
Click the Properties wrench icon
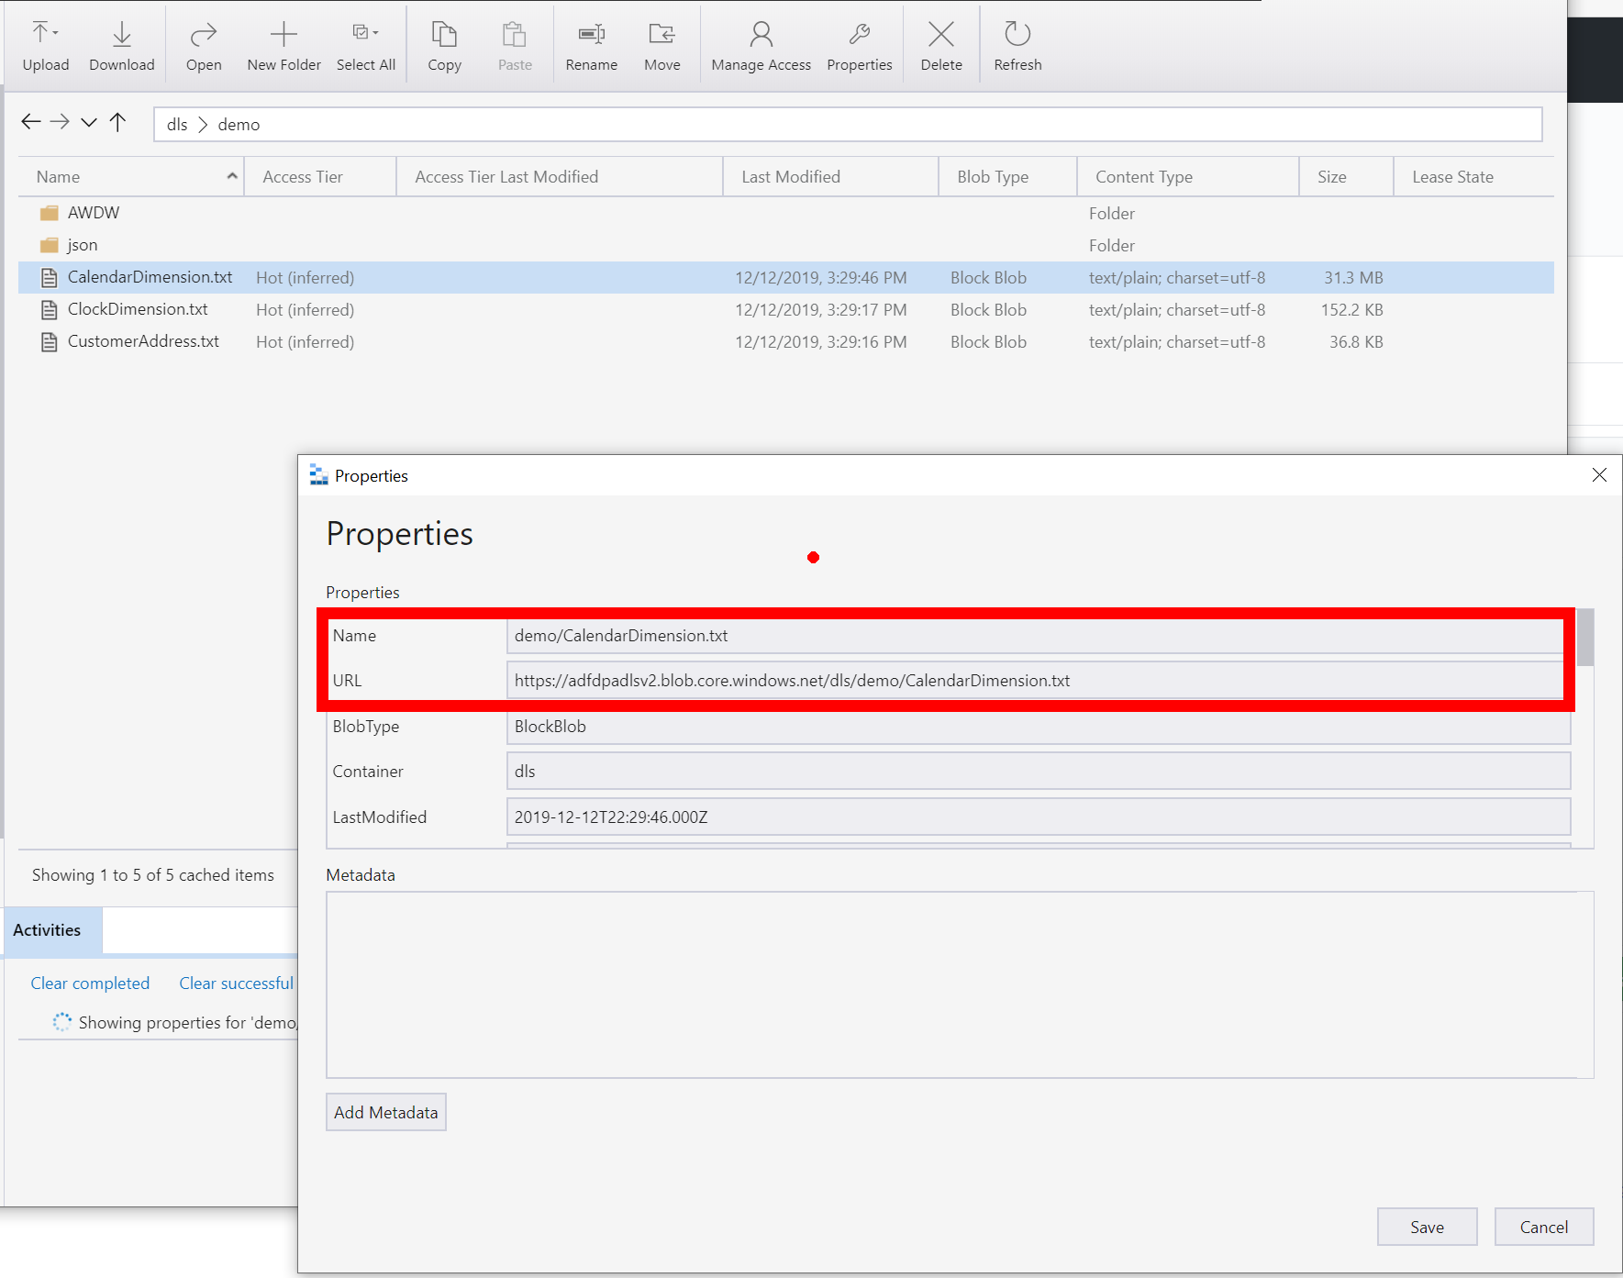pos(859,32)
